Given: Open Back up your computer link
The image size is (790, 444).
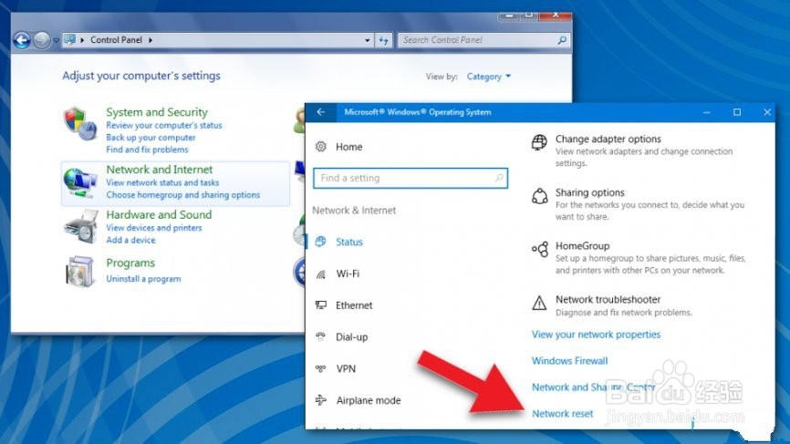Looking at the screenshot, I should [x=151, y=138].
